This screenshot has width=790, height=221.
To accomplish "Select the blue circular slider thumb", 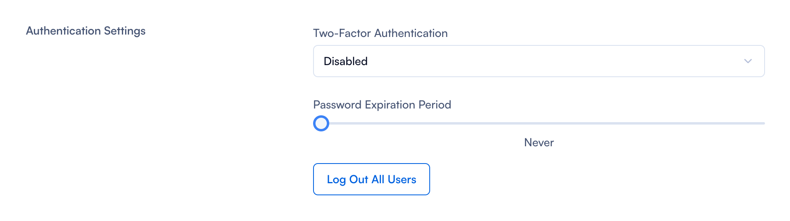I will pos(321,123).
